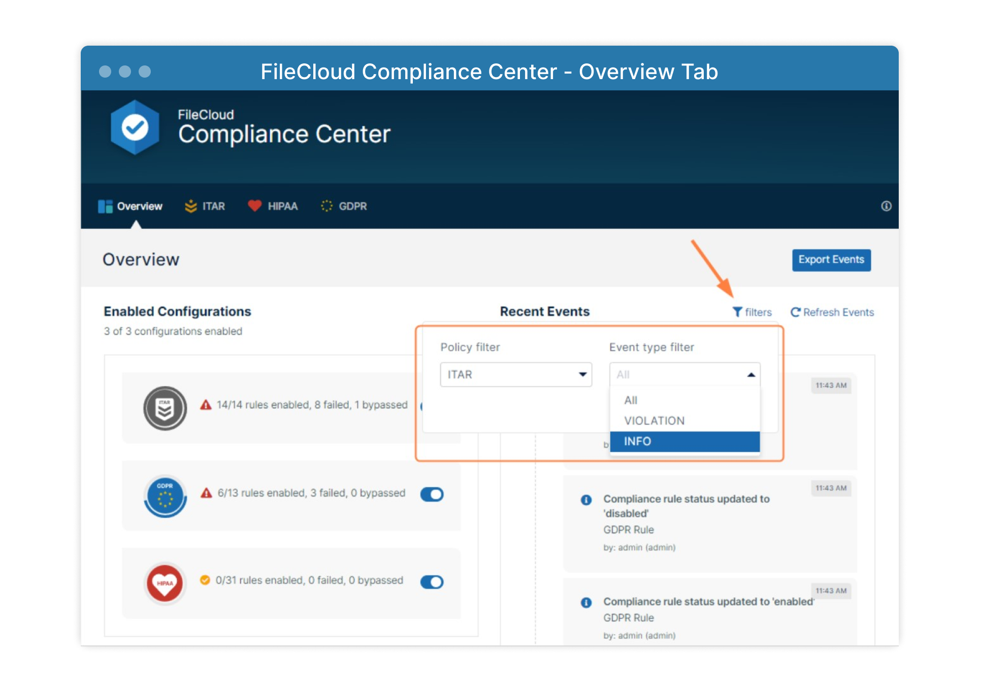Click the Overview tab grid icon

pyautogui.click(x=105, y=206)
